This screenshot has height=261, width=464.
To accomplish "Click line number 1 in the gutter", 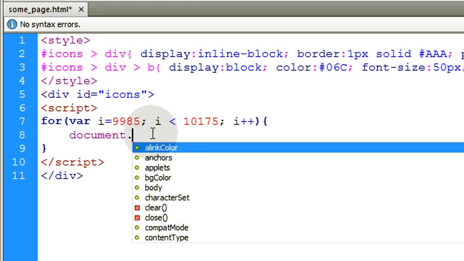I will [22, 40].
